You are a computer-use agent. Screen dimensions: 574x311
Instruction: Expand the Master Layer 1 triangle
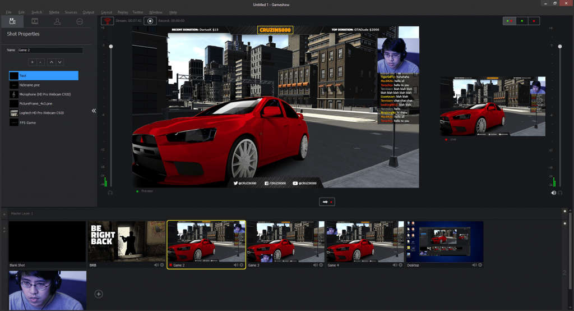4,214
